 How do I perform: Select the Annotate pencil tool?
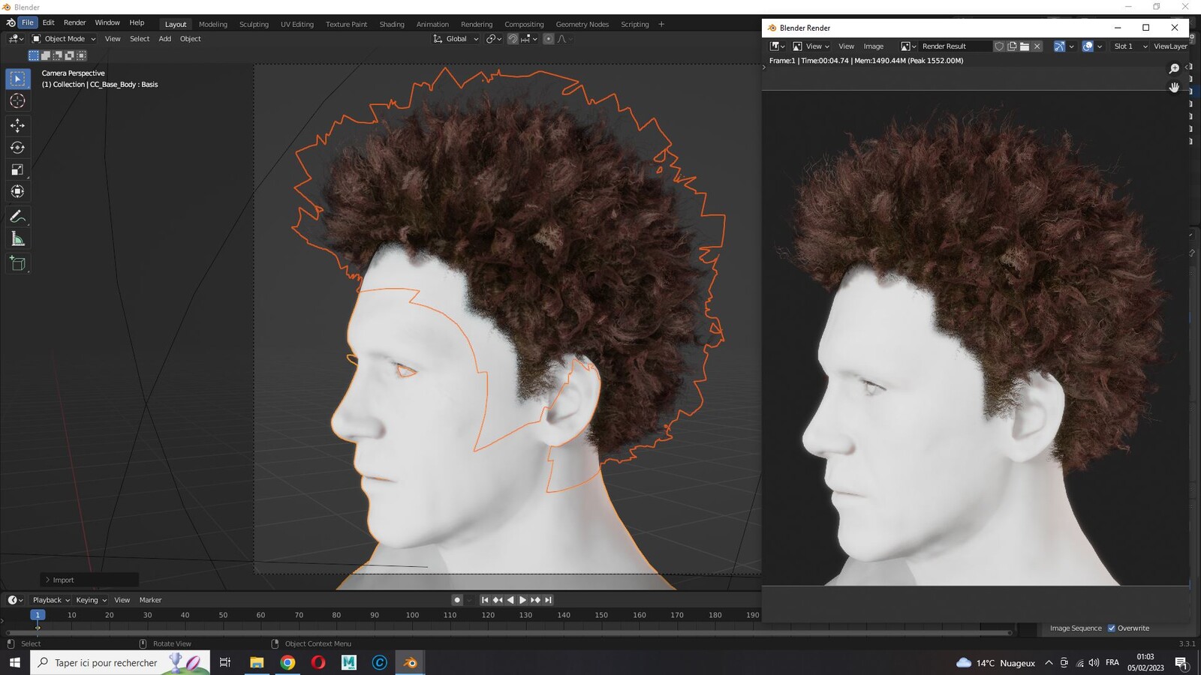pyautogui.click(x=17, y=217)
